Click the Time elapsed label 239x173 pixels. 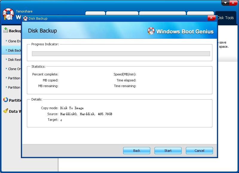(126, 80)
